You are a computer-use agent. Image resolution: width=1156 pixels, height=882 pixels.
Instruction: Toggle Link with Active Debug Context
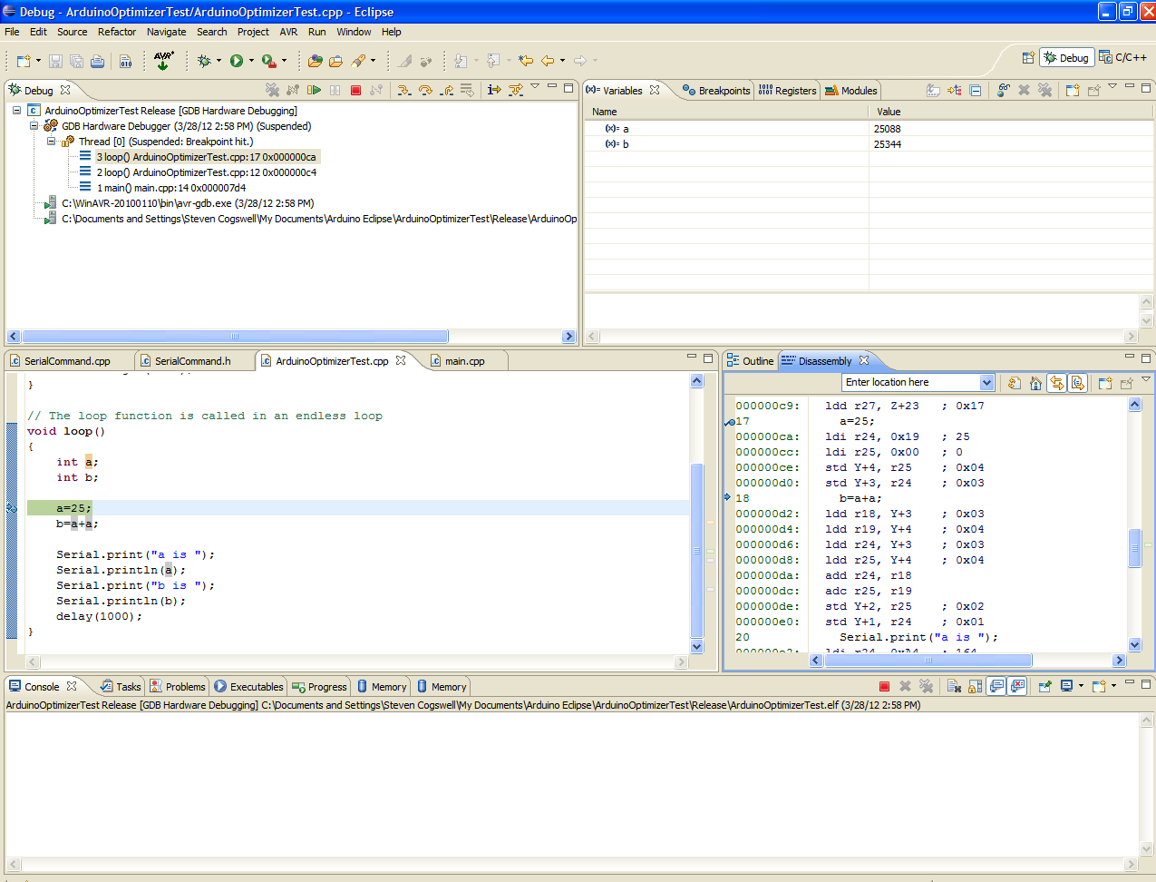tap(1057, 383)
